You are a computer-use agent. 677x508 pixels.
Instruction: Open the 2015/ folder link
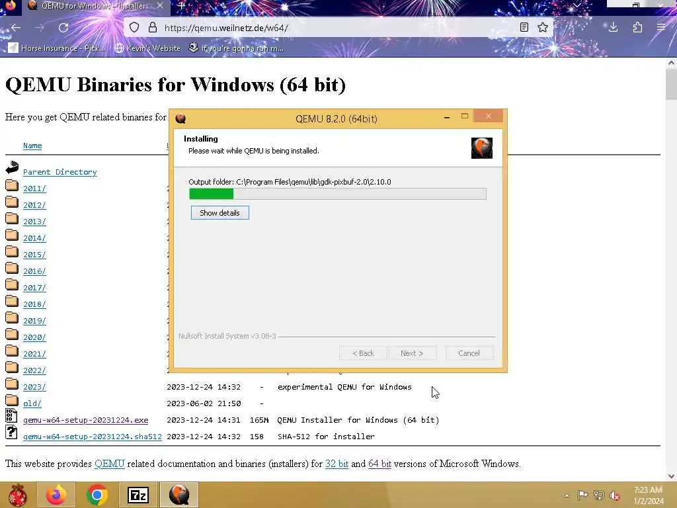(34, 255)
